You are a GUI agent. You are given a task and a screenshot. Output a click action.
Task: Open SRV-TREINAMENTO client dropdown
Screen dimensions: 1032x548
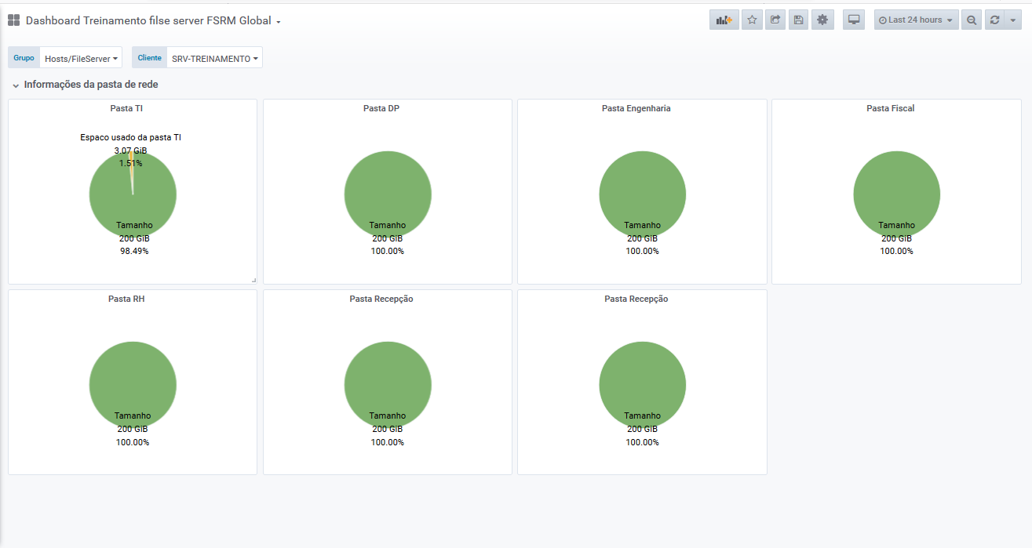click(214, 58)
